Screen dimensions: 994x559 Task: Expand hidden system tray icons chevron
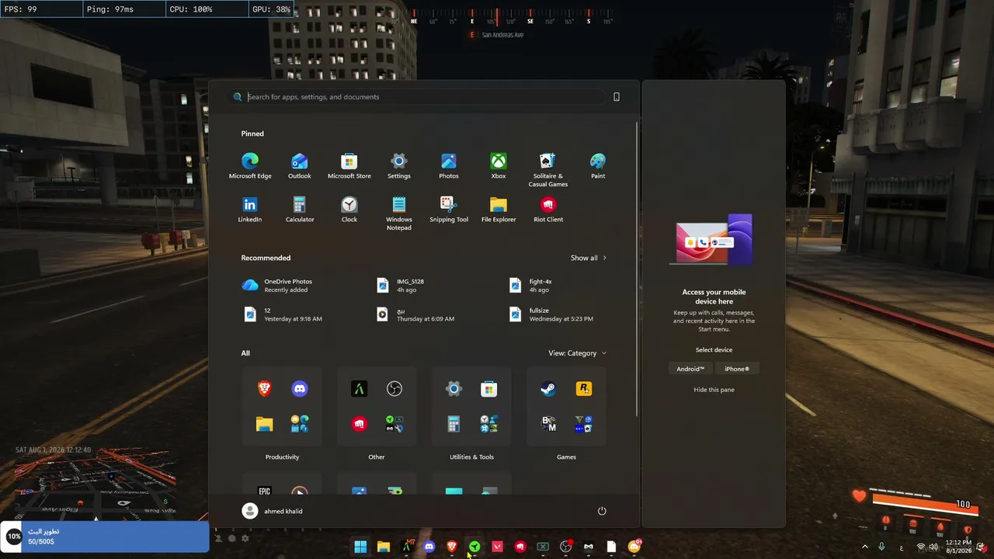865,547
